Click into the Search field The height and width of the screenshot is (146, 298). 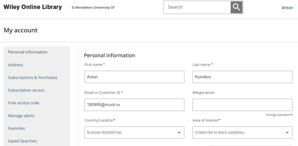point(197,7)
